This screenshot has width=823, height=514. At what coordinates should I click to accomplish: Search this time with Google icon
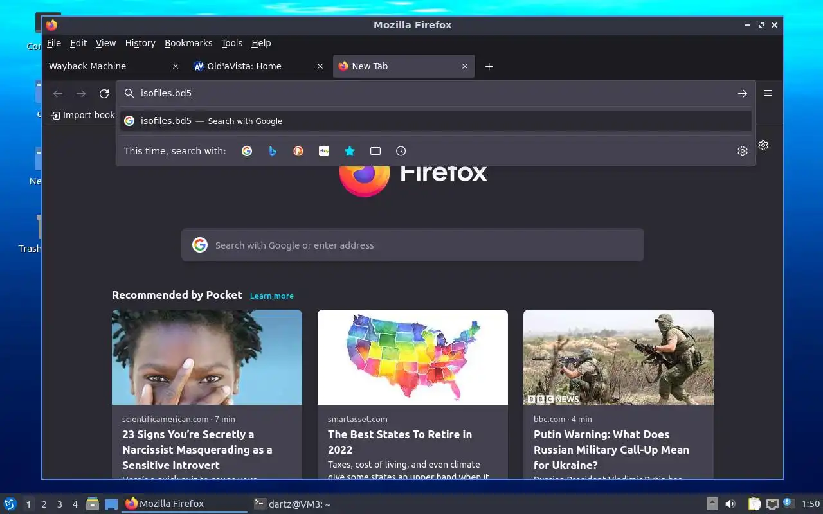tap(247, 151)
